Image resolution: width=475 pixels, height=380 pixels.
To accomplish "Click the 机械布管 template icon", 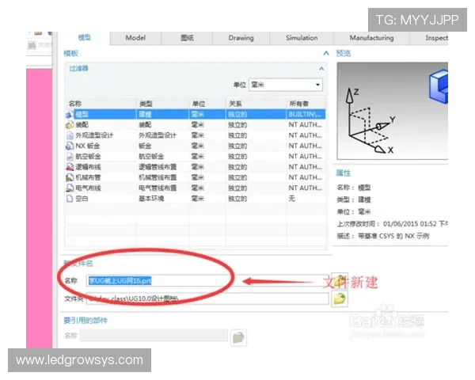I will click(70, 177).
